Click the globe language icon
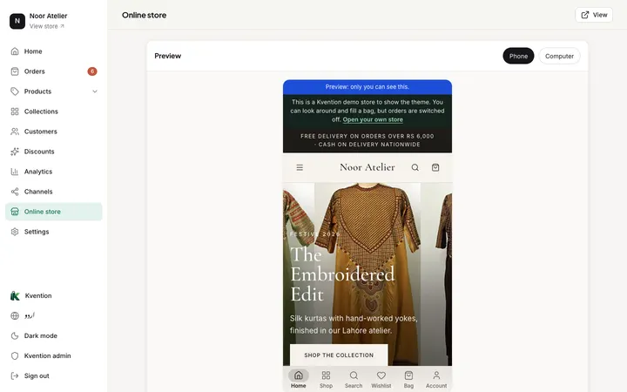This screenshot has width=627, height=392. (x=15, y=315)
